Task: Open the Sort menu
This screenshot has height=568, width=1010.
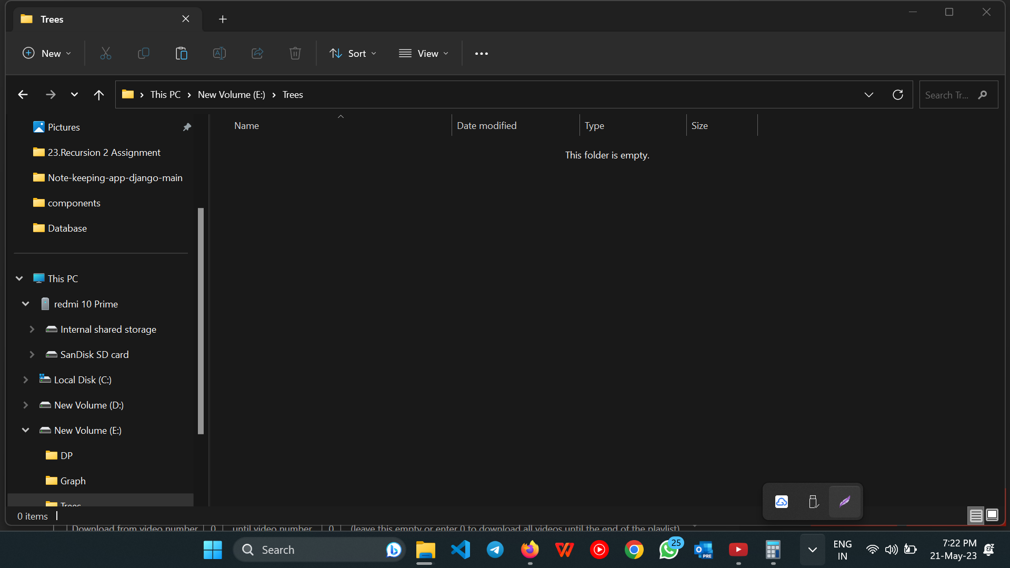Action: click(x=353, y=53)
